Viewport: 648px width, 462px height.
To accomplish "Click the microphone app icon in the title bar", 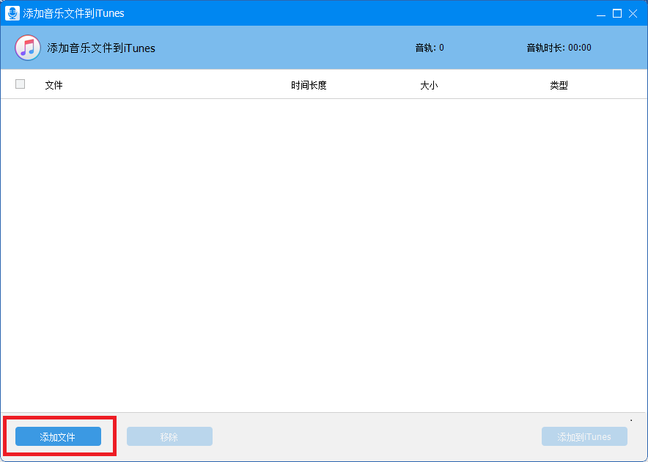I will [x=12, y=13].
